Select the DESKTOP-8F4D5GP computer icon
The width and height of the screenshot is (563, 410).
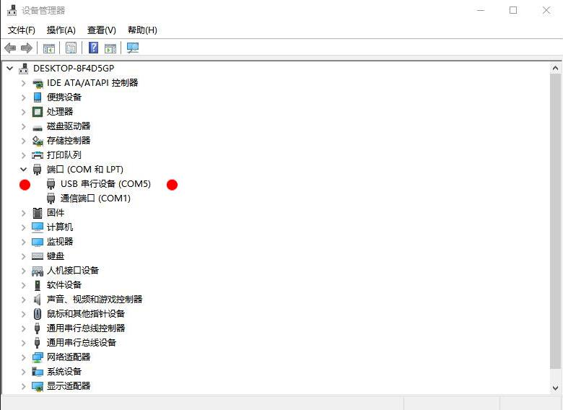pyautogui.click(x=24, y=69)
